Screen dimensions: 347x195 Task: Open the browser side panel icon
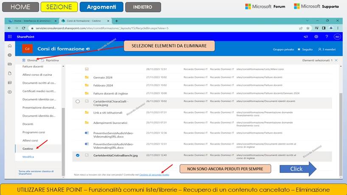(324, 28)
